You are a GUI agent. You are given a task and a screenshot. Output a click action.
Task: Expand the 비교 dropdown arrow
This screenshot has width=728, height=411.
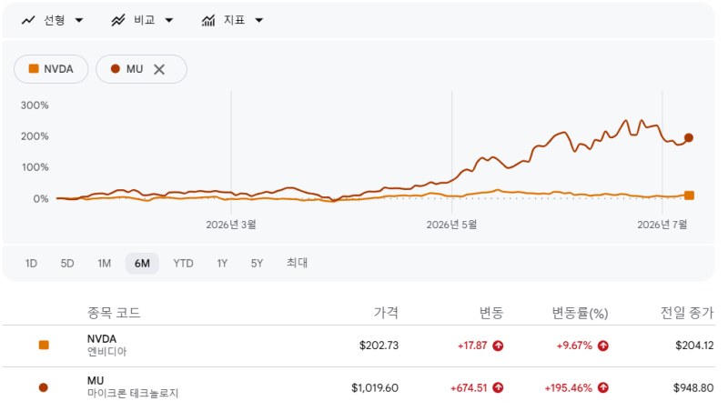(169, 20)
